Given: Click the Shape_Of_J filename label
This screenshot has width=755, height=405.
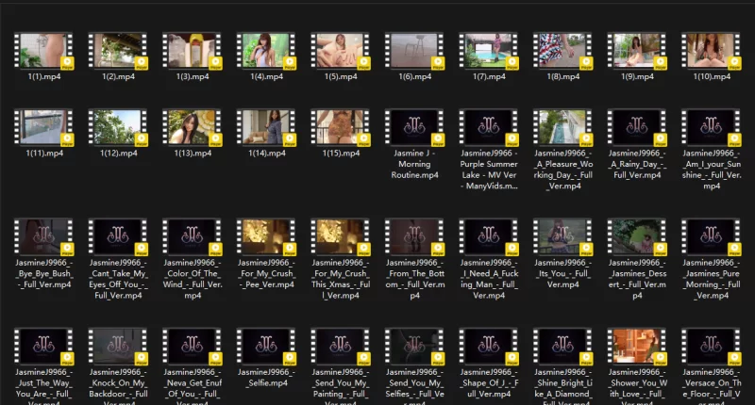Looking at the screenshot, I should (x=489, y=383).
